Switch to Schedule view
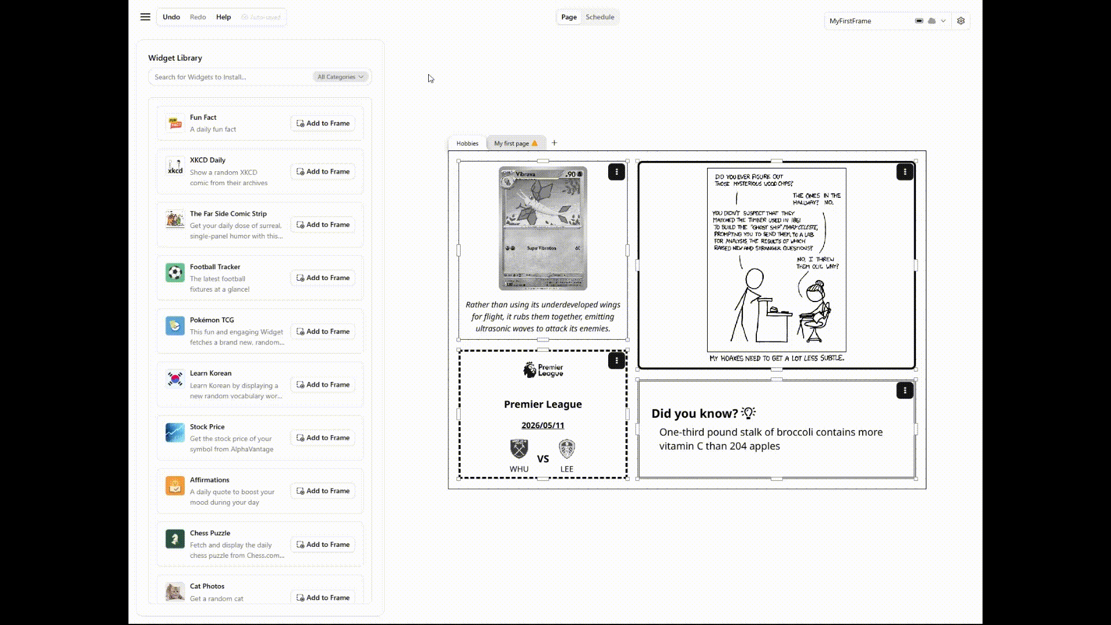This screenshot has width=1111, height=625. click(x=599, y=17)
